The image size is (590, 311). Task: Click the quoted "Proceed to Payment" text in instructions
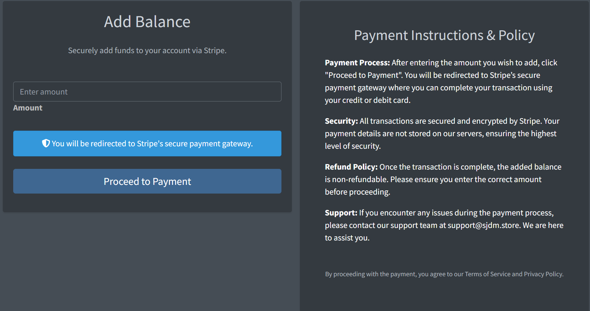(364, 75)
